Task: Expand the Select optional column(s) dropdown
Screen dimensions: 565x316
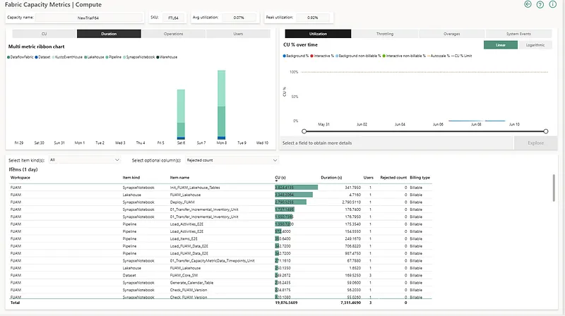Action: point(232,160)
